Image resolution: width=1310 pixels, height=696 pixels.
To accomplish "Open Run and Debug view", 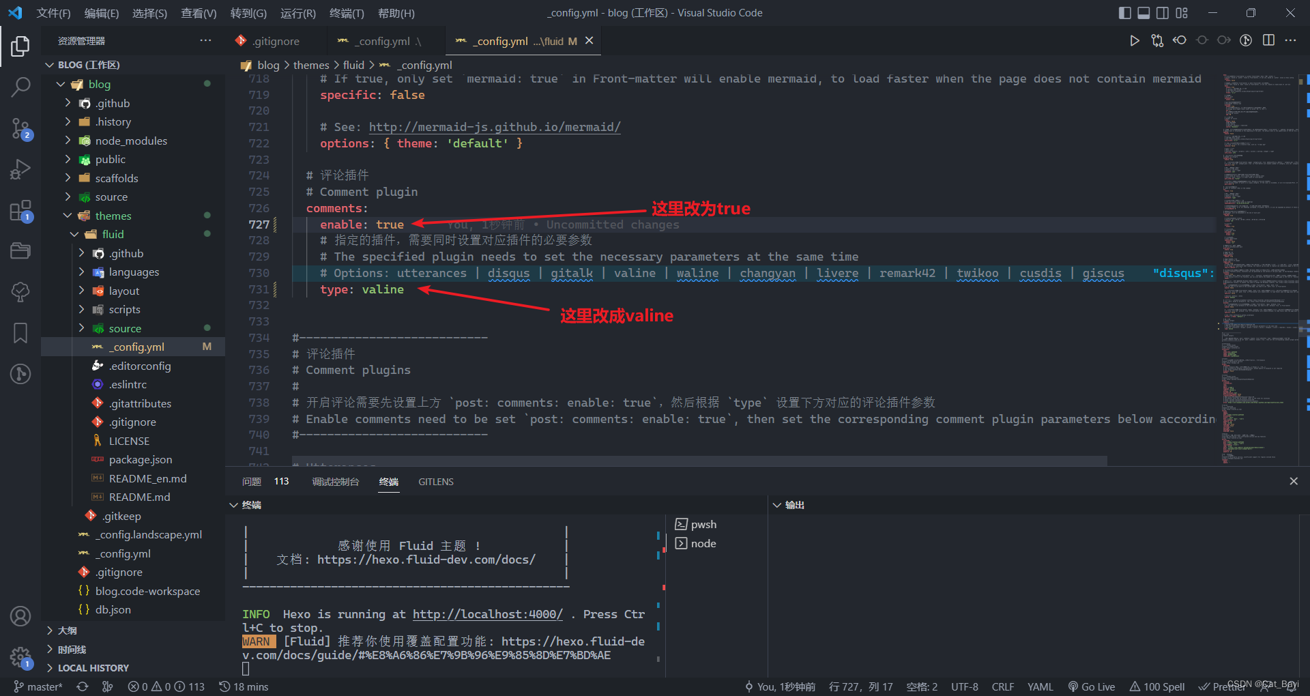I will [20, 169].
